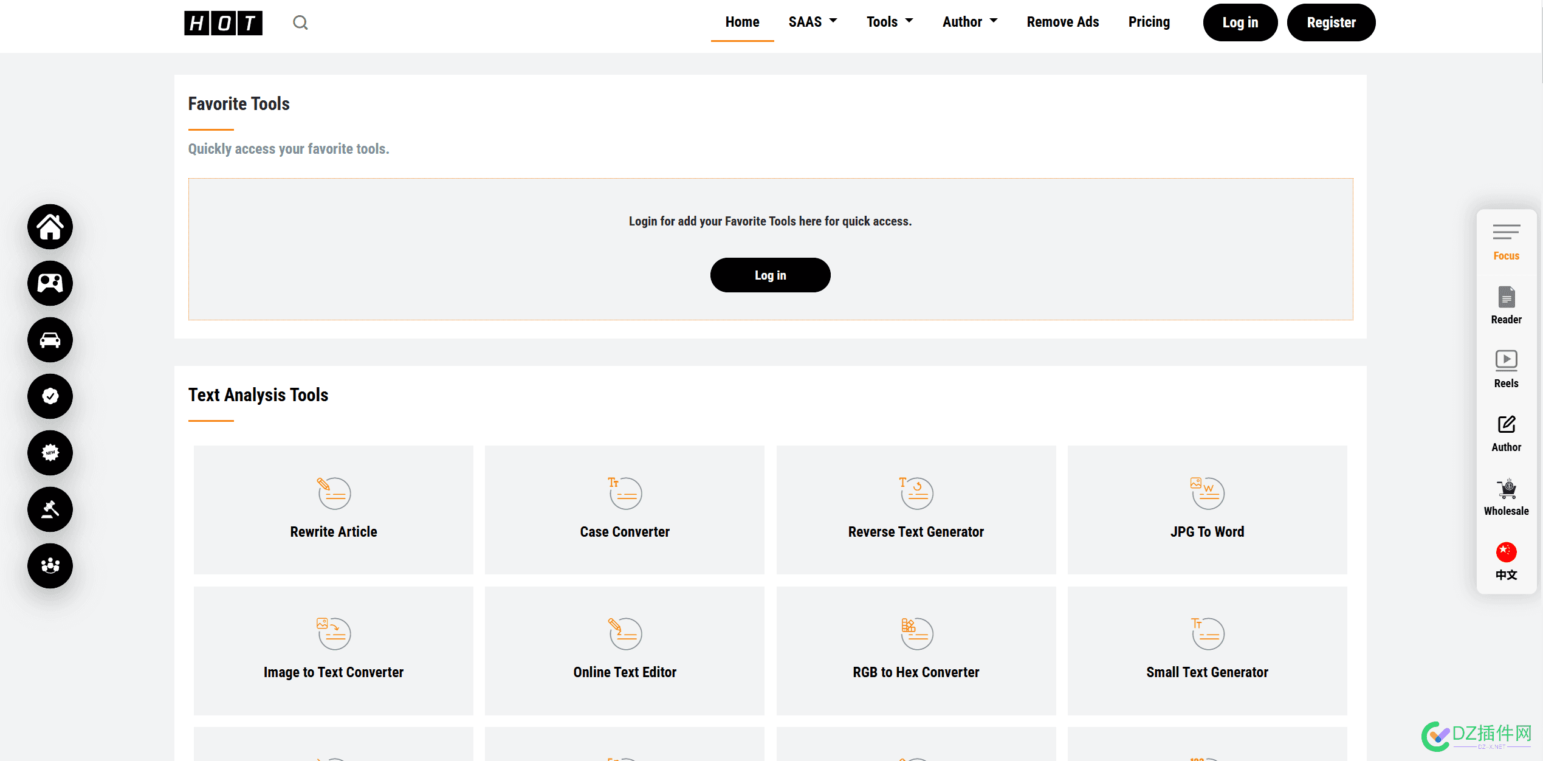Open the NEW badge sidebar icon
The height and width of the screenshot is (761, 1543).
(50, 453)
